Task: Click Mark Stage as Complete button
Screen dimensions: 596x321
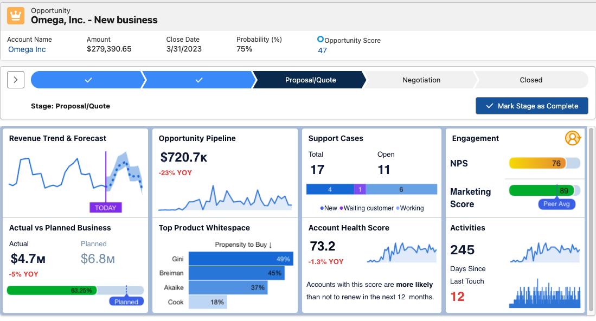Action: (532, 106)
